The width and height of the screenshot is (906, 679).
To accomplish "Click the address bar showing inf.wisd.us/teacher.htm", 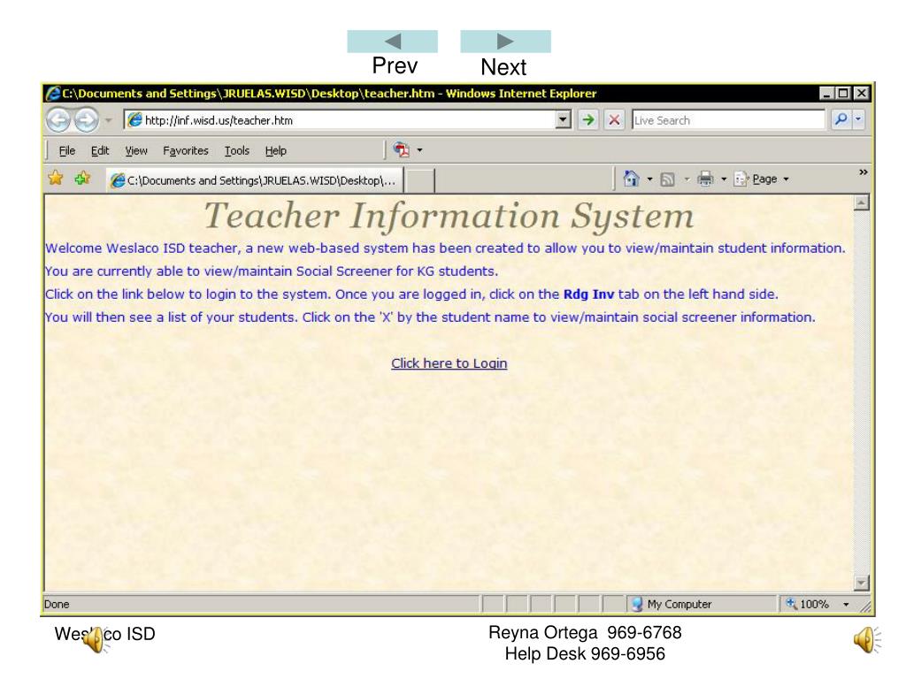I will coord(341,120).
